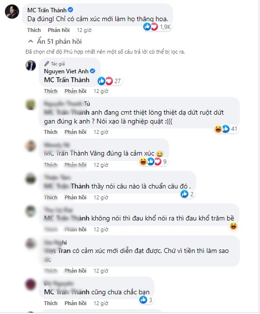The width and height of the screenshot is (260, 314).
Task: Click verified badge beside Nguyen Viet Anh
Action: (92, 71)
